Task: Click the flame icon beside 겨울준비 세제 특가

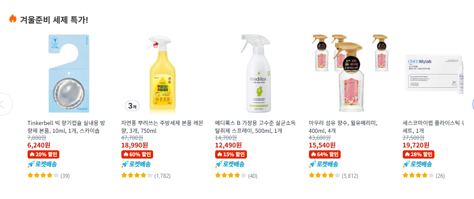Action: (13, 19)
